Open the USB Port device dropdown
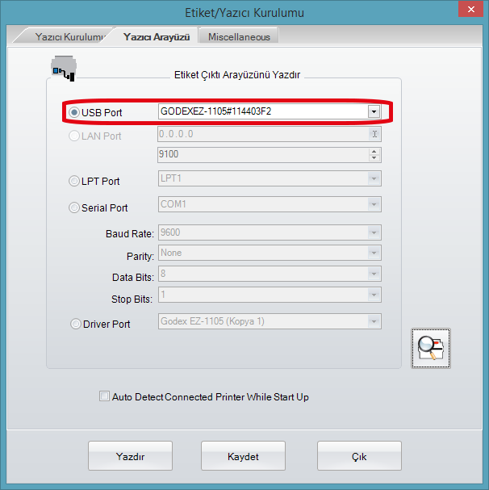 [x=374, y=111]
